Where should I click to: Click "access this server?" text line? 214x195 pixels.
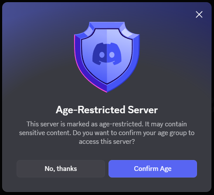[107, 142]
